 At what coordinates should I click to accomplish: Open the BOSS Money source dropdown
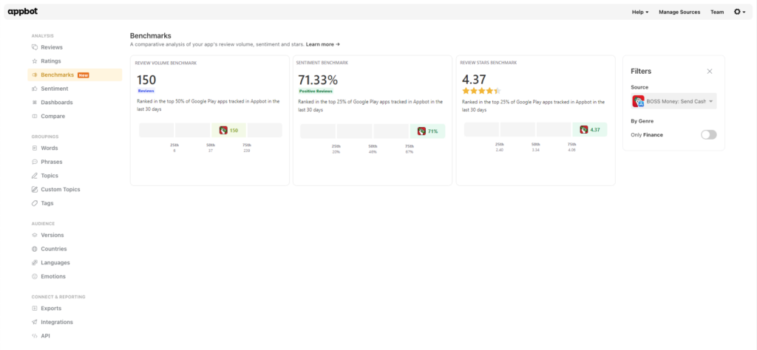[x=673, y=101]
